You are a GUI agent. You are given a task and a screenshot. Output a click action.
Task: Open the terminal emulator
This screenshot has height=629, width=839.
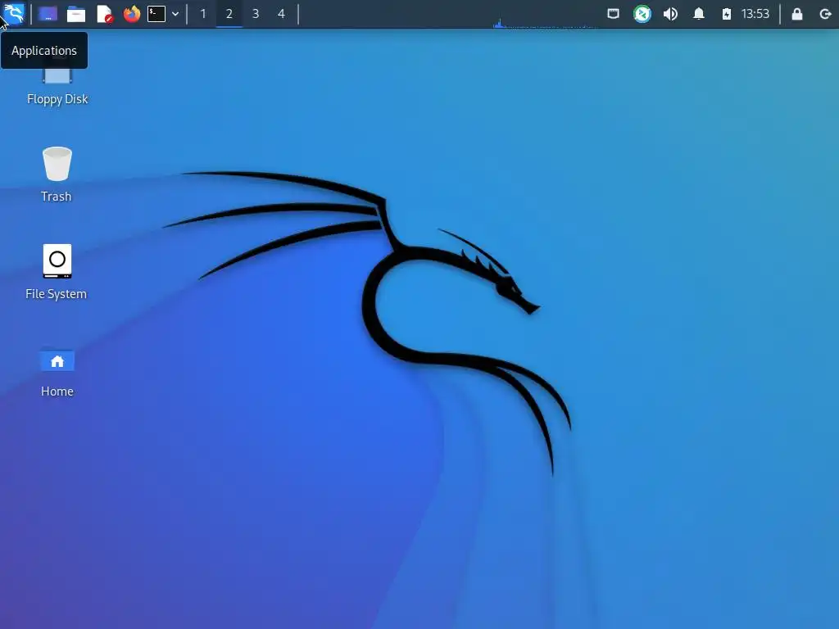[156, 14]
